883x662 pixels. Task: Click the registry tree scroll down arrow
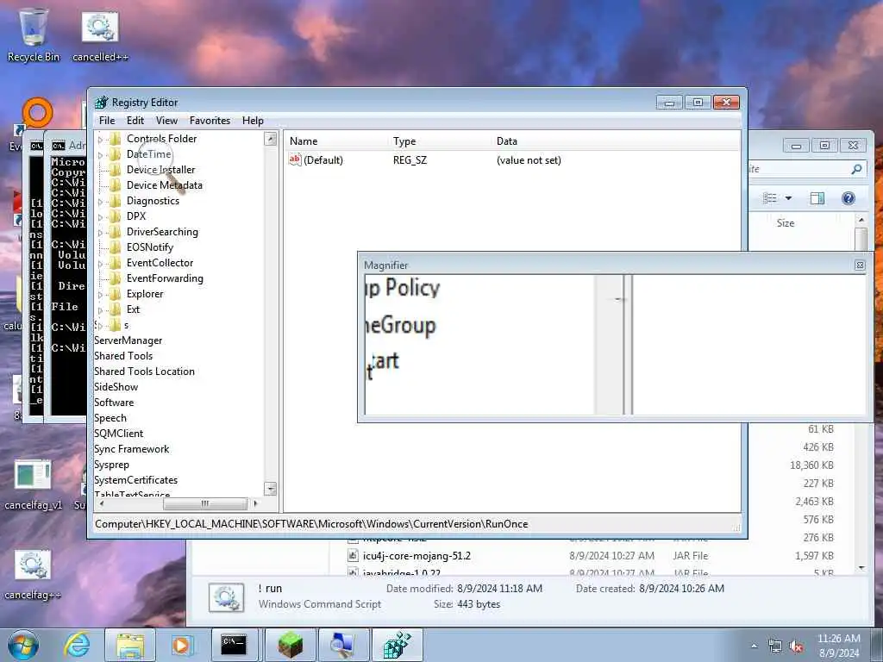[x=270, y=489]
